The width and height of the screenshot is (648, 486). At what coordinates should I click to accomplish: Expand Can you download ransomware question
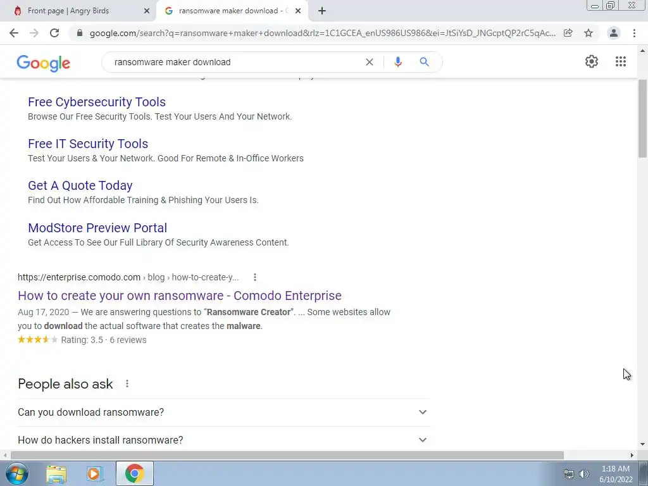point(224,413)
